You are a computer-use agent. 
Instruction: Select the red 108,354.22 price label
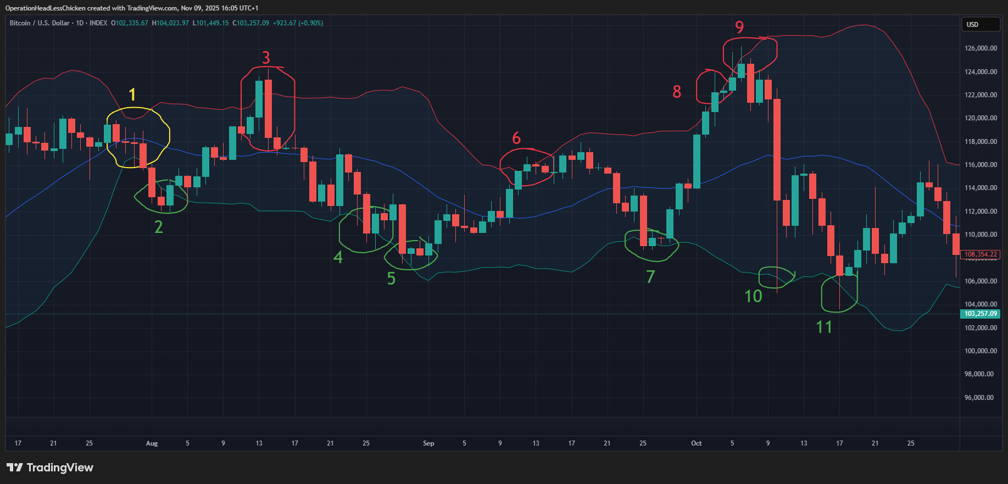tap(980, 254)
